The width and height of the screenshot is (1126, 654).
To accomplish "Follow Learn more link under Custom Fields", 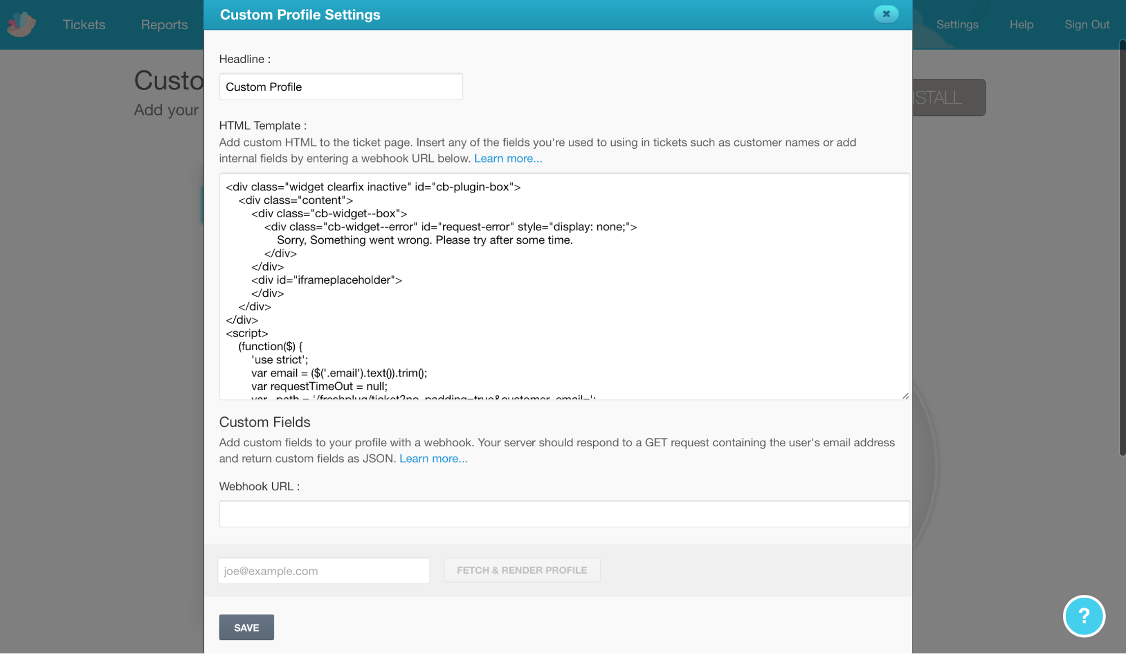I will [433, 459].
